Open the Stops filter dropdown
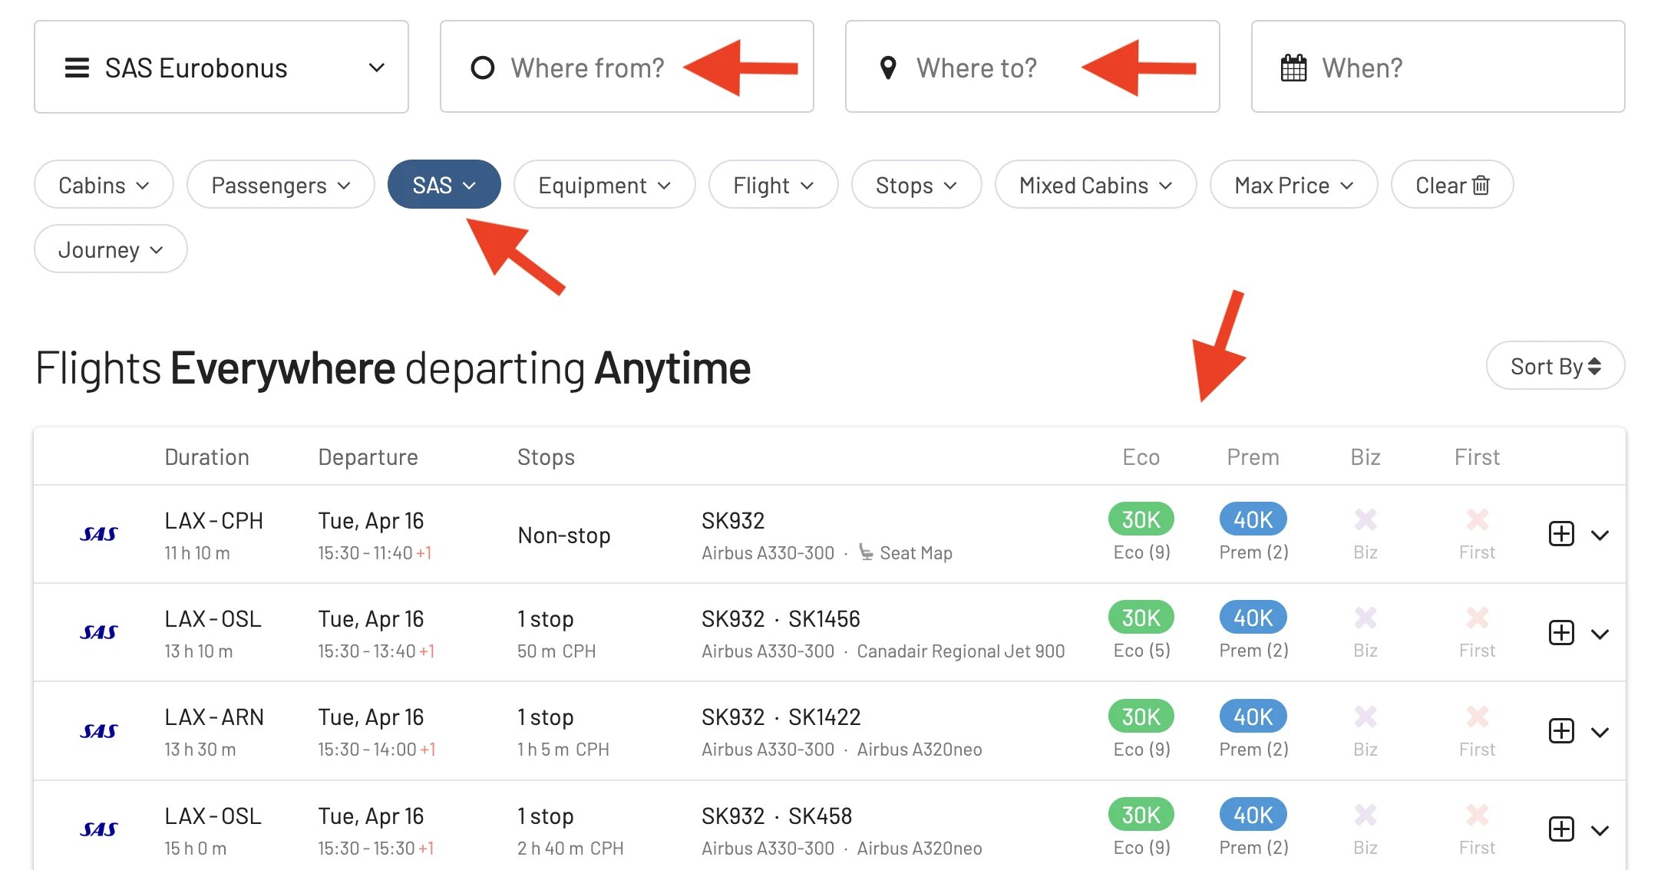This screenshot has height=870, width=1661. [x=916, y=185]
